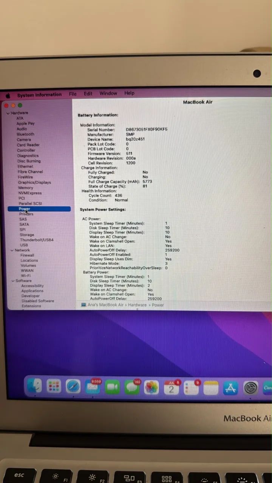Open the Window menu

tap(108, 93)
